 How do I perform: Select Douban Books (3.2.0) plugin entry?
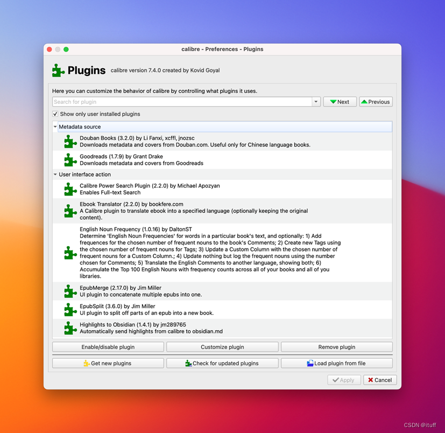[223, 142]
